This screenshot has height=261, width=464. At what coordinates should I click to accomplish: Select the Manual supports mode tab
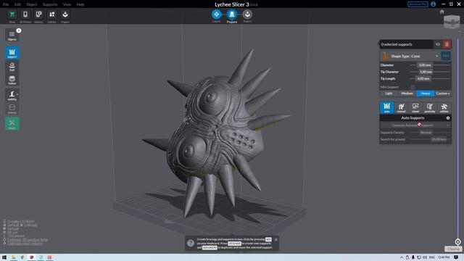tap(401, 107)
